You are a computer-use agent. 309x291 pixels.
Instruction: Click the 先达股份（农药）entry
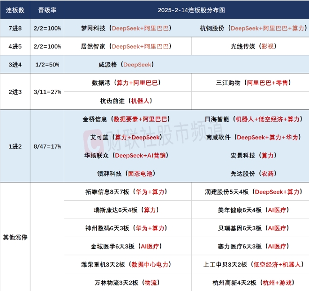click(253, 174)
